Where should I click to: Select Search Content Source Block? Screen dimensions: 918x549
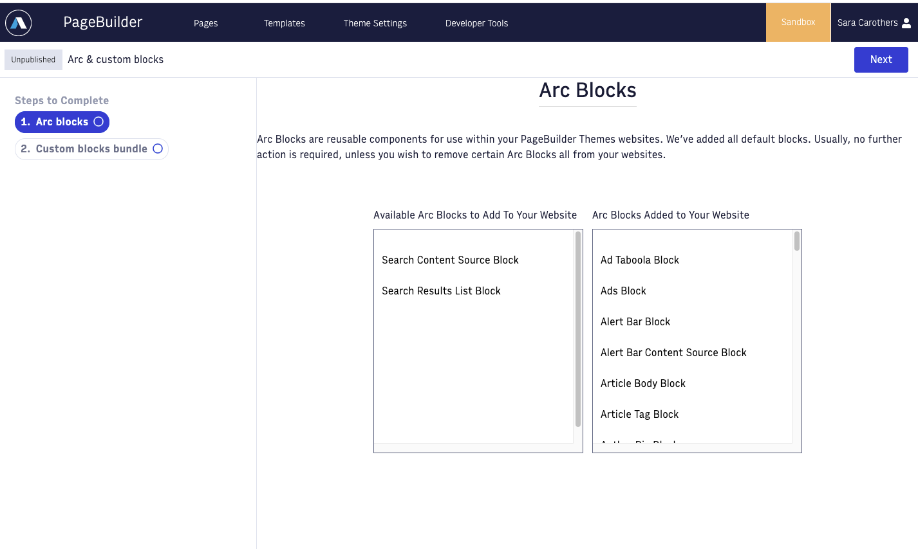point(450,260)
